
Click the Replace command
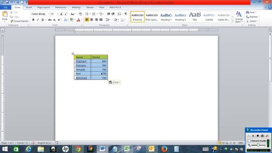point(252,17)
